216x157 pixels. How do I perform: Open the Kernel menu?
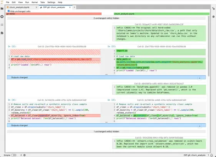pos(35,2)
